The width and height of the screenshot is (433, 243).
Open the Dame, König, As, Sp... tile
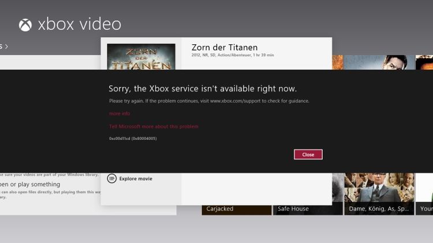379,194
